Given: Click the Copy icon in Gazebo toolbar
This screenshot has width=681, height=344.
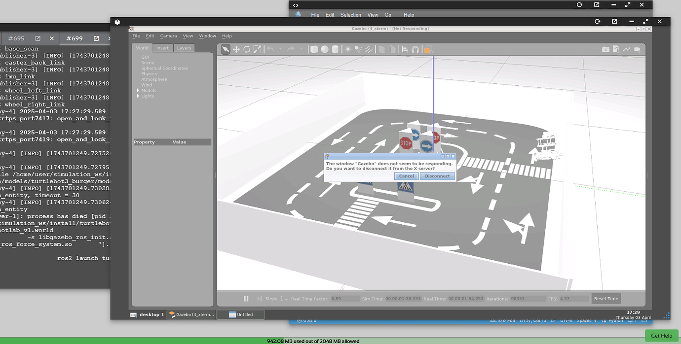Looking at the screenshot, I should click(x=381, y=49).
